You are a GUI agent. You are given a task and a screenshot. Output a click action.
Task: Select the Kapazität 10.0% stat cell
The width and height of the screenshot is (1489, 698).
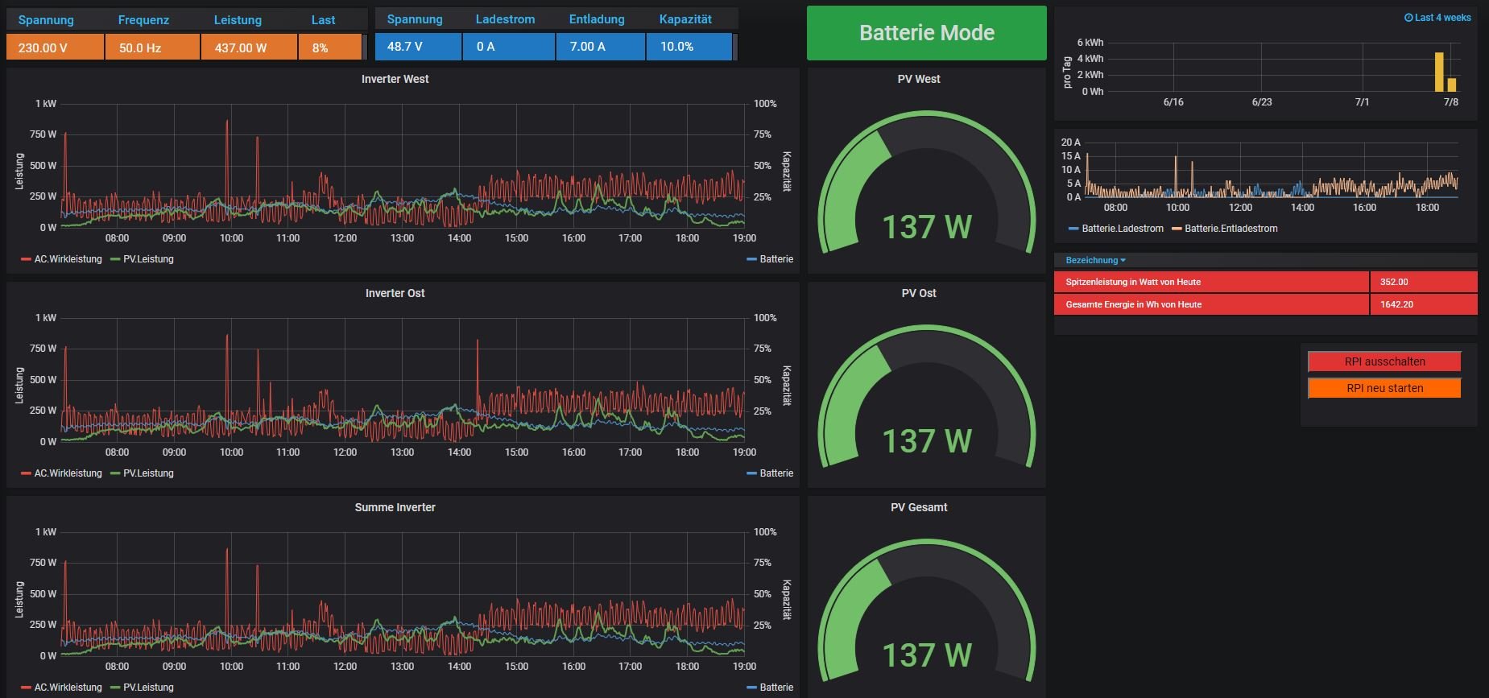click(689, 47)
